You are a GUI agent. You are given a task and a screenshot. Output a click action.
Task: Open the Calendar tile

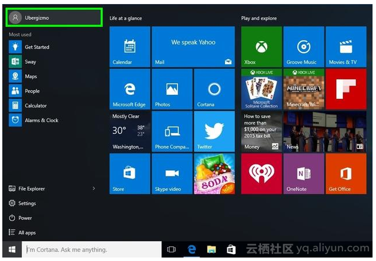tap(130, 47)
